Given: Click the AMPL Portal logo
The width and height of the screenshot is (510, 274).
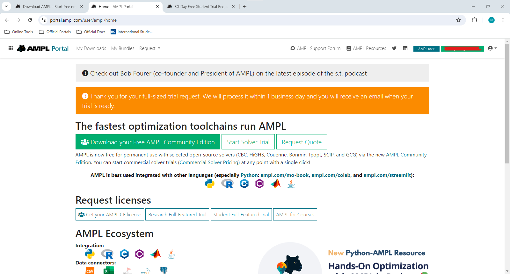Looking at the screenshot, I should (x=43, y=48).
